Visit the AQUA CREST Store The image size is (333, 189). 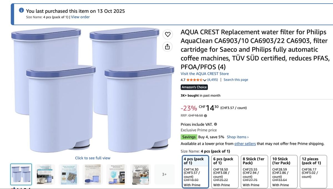(x=205, y=74)
